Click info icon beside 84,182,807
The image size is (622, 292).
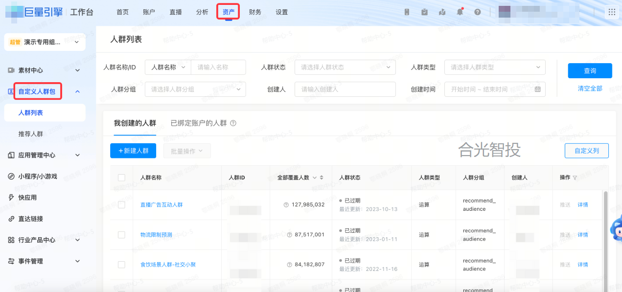coord(289,265)
